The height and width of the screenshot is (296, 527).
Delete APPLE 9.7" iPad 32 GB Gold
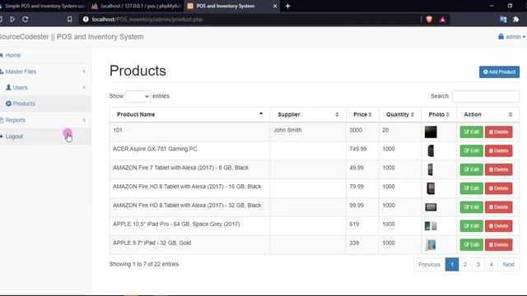point(498,245)
